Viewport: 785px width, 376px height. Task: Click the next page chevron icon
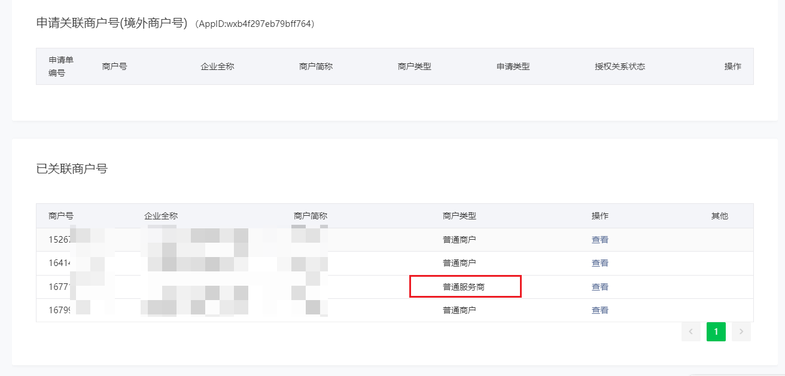pos(741,332)
